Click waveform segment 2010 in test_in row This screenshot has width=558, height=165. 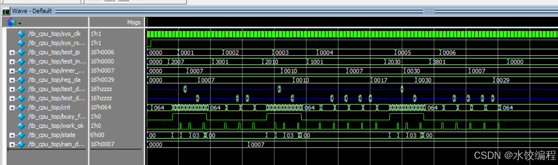click(285, 62)
